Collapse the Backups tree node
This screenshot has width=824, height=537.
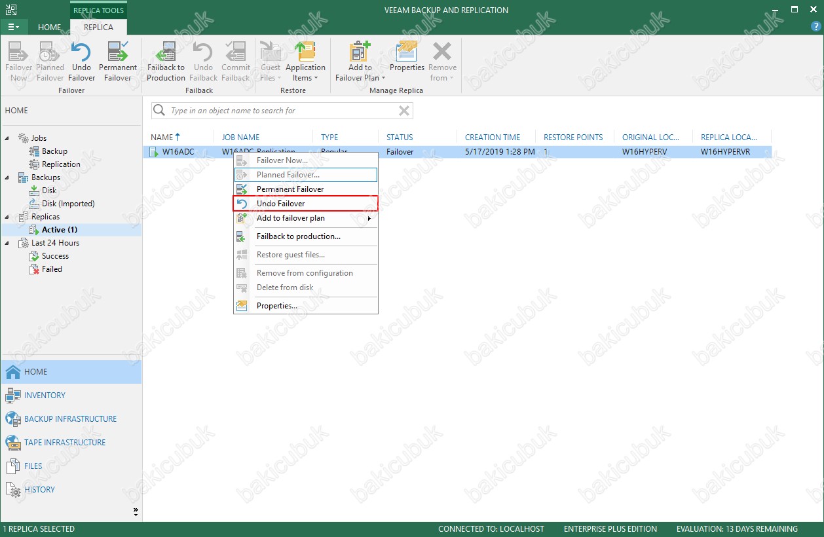pyautogui.click(x=7, y=177)
